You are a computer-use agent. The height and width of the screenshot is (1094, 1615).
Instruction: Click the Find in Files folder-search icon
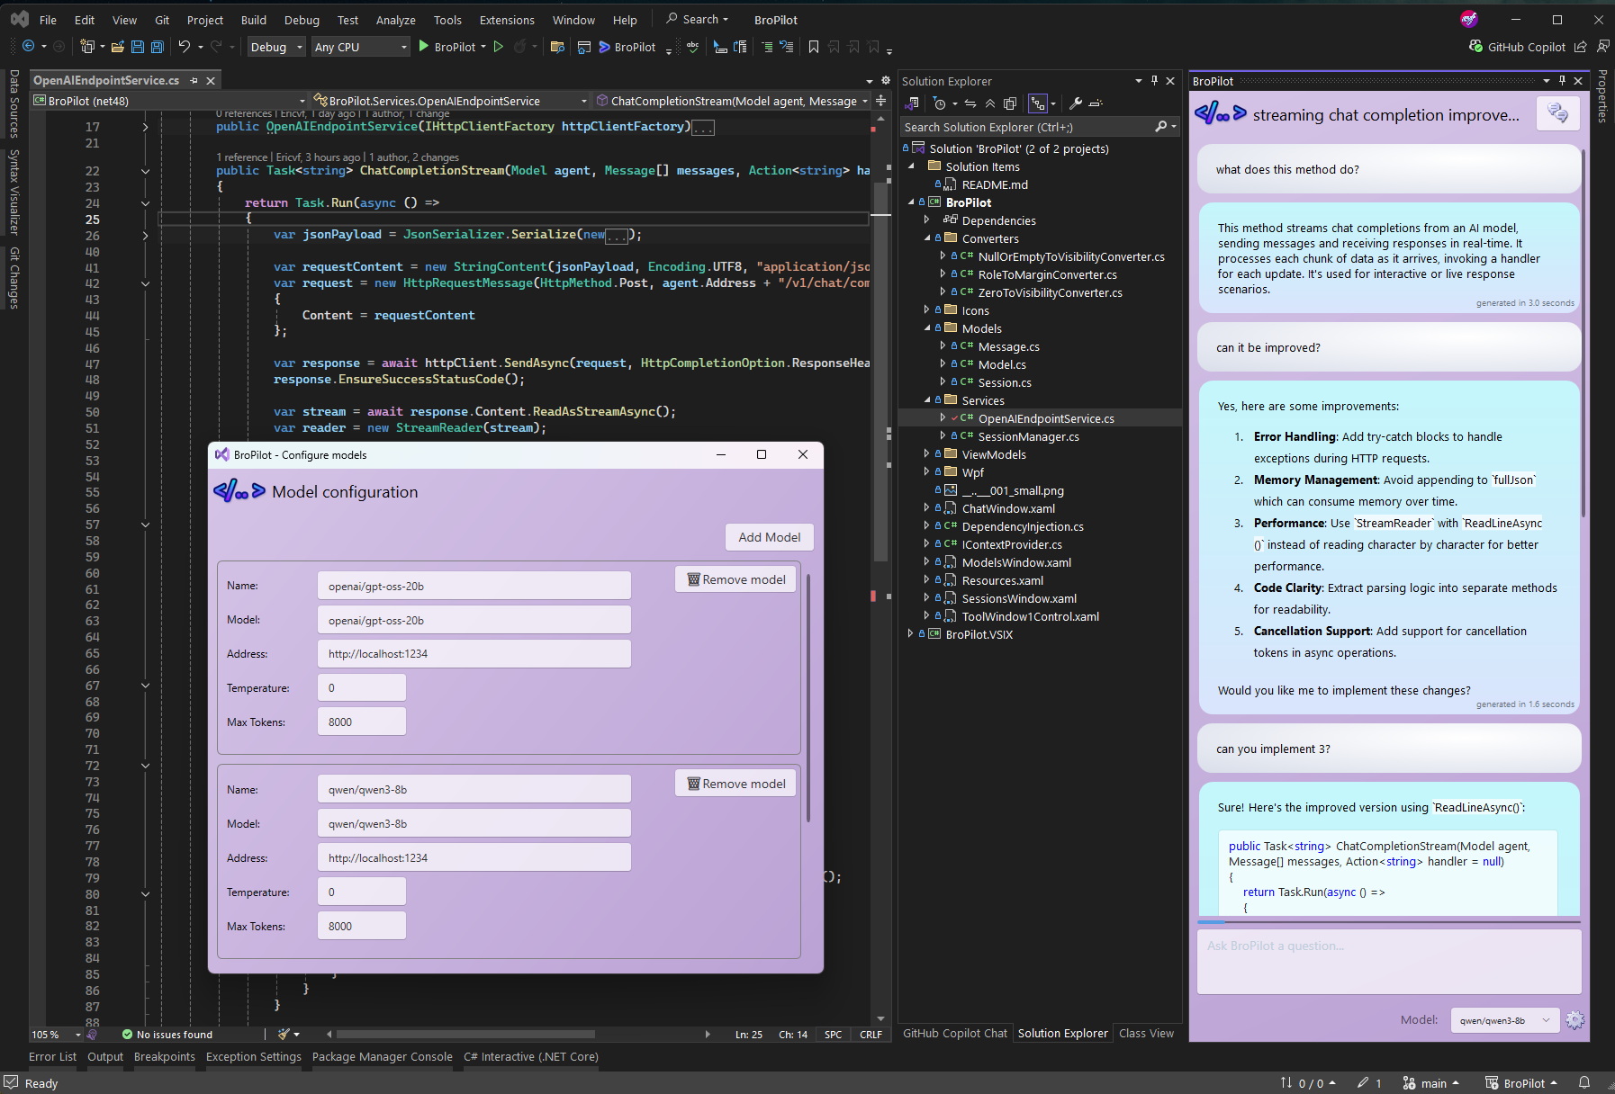(557, 47)
